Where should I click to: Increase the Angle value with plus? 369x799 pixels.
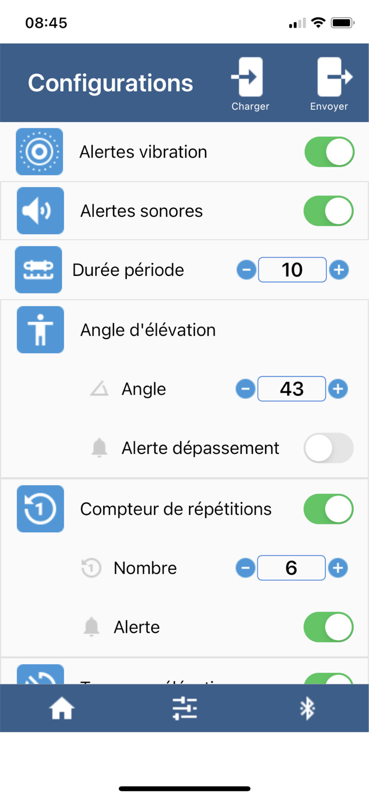click(339, 388)
